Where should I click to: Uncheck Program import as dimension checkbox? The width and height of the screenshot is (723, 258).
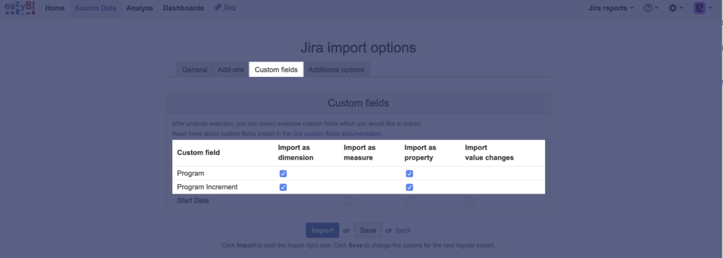click(x=283, y=174)
